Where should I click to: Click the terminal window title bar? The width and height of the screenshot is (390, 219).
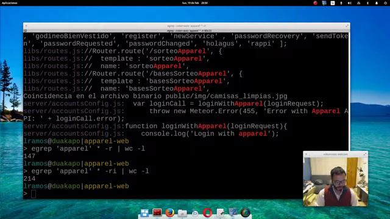[x=186, y=26]
